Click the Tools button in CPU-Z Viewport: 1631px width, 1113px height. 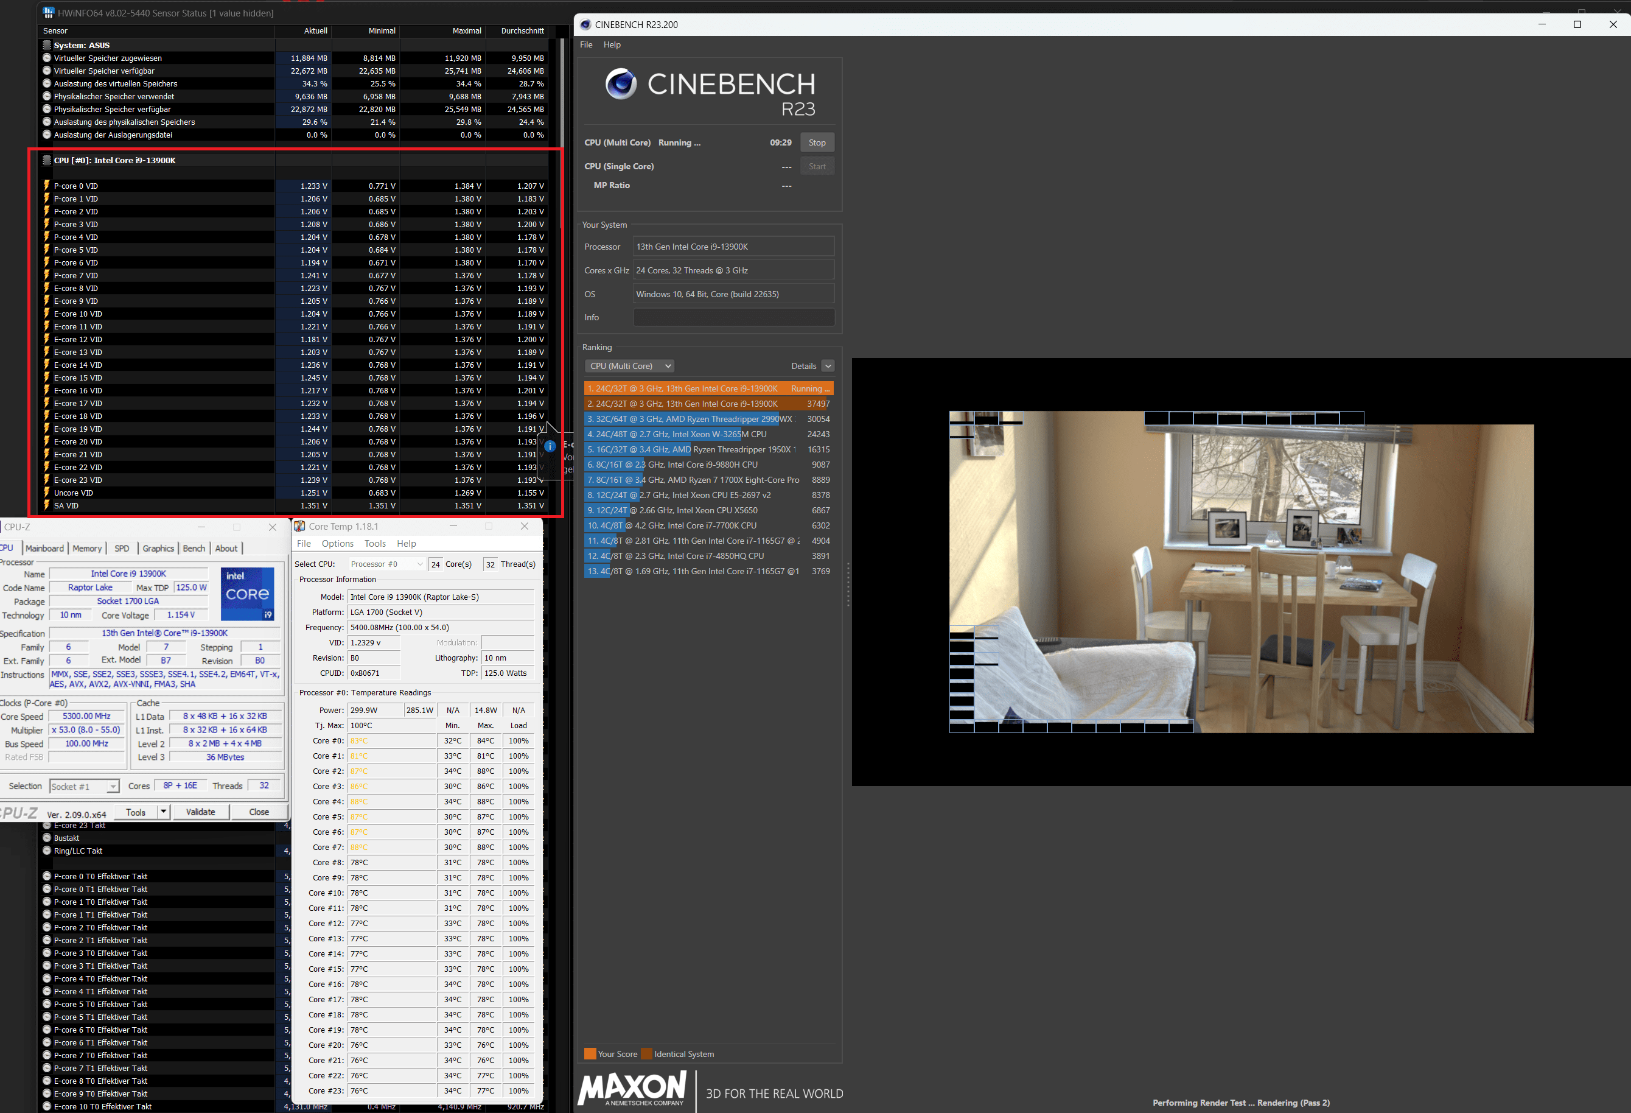pyautogui.click(x=136, y=812)
